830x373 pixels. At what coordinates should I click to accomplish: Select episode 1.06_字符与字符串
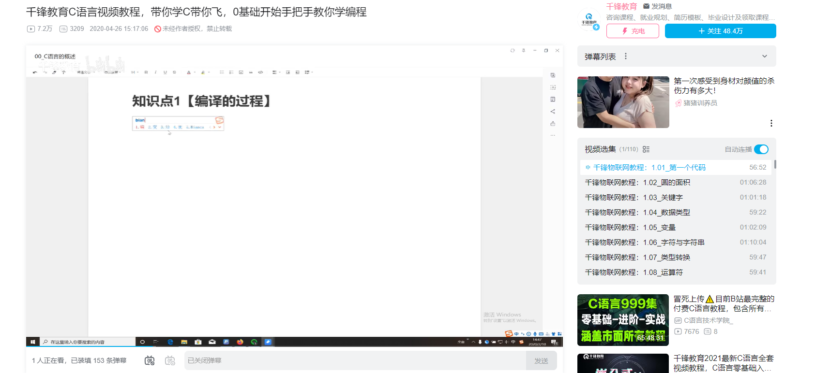(x=677, y=243)
